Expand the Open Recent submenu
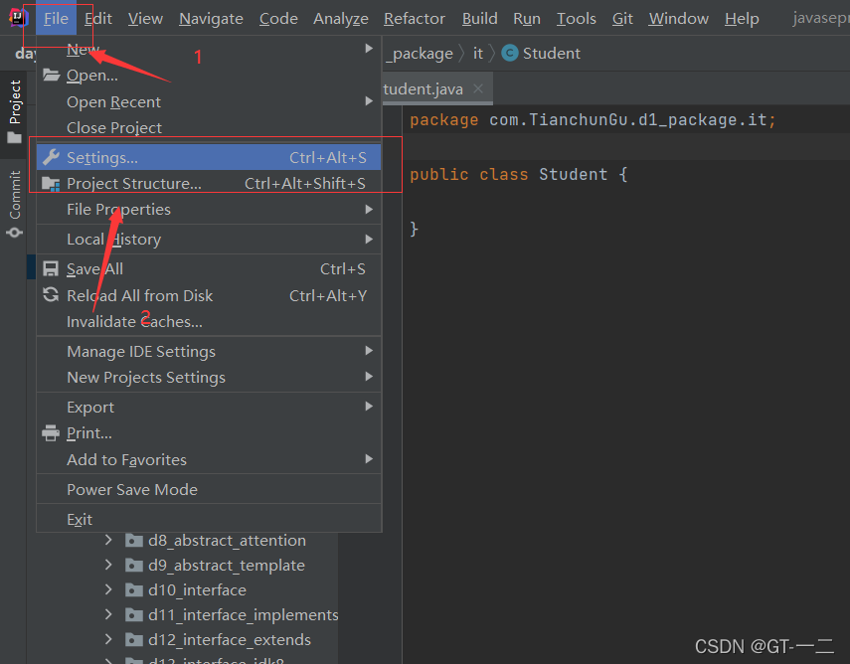 (x=369, y=100)
